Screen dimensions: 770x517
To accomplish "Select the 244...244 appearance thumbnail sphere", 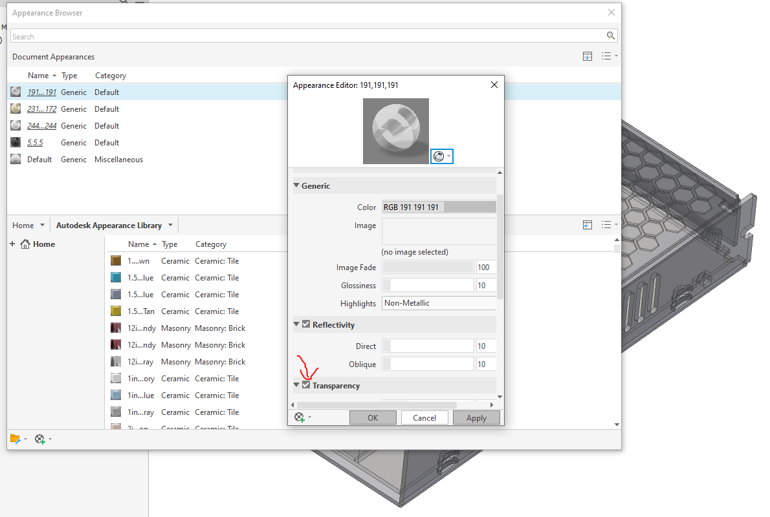I will (16, 125).
